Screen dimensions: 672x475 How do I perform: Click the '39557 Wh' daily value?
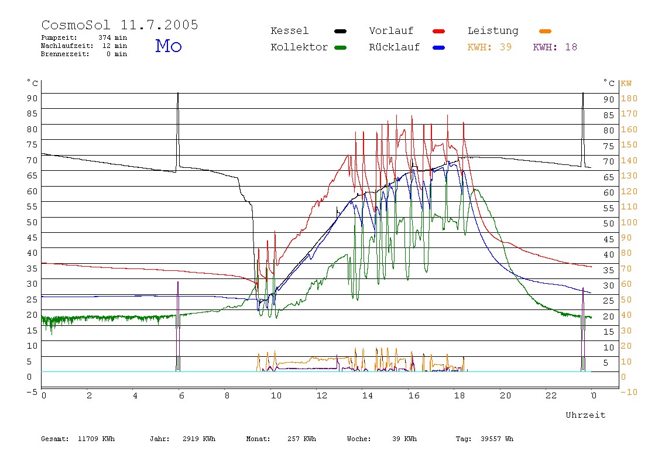pyautogui.click(x=497, y=439)
